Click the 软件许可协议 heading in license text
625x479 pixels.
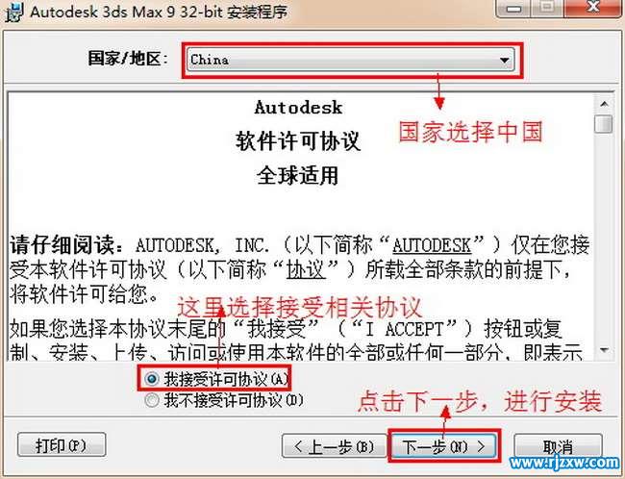[x=298, y=141]
